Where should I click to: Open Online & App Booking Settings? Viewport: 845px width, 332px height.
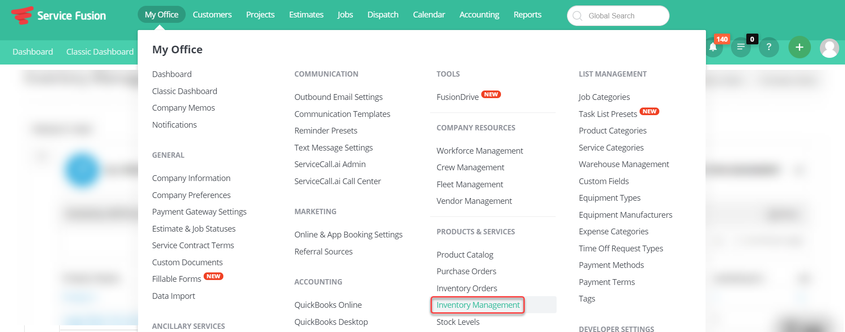pyautogui.click(x=348, y=234)
